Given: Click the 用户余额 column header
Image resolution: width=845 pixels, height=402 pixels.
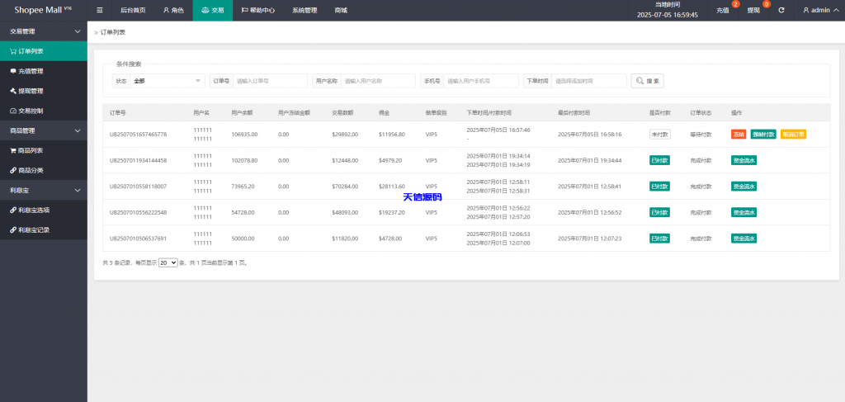Looking at the screenshot, I should 242,113.
